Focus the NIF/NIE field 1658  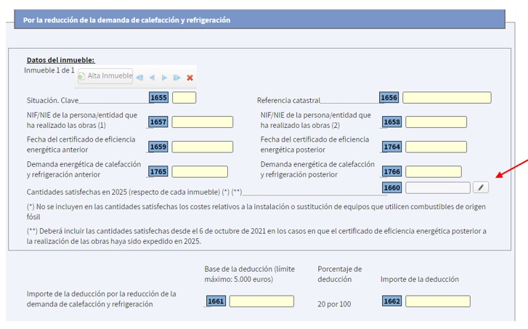[436, 122]
